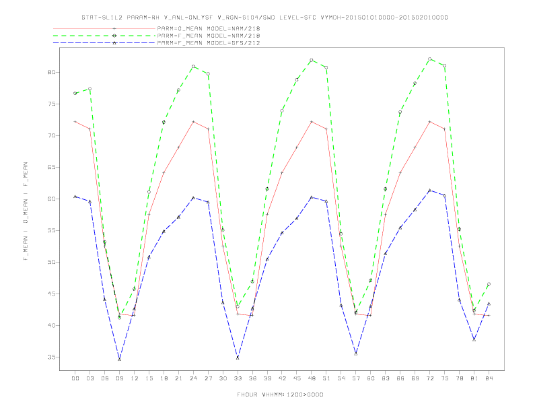Select legend entry PARM=F_MEAN MODEL=NAM/218
Screen dimensions: 533x412
pos(209,36)
